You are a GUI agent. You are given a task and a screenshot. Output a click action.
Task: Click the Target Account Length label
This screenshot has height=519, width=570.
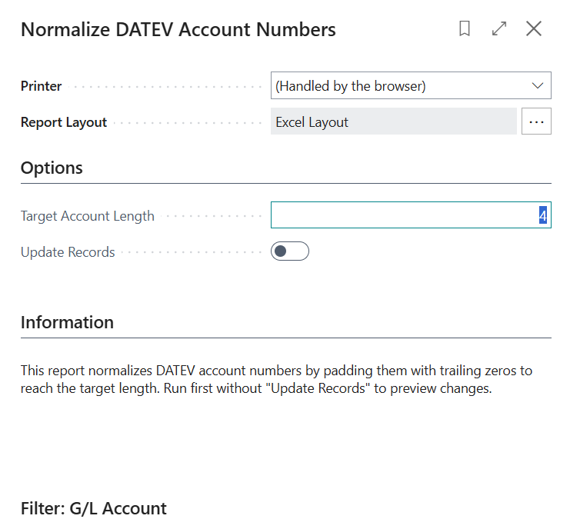coord(87,216)
